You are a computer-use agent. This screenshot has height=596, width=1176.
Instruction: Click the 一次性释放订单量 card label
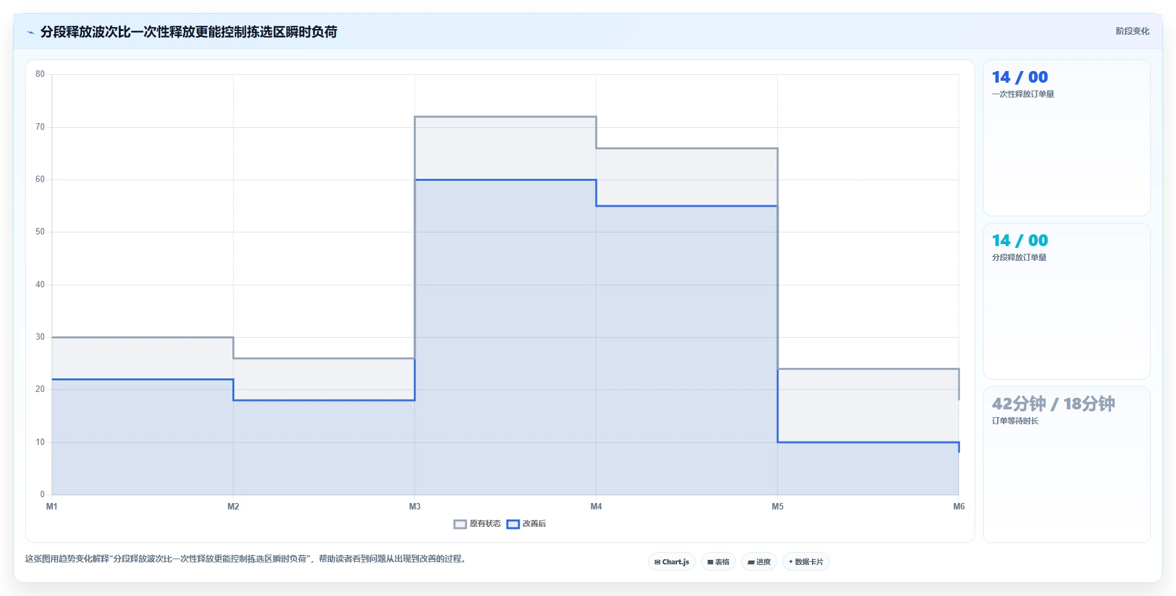click(1023, 94)
